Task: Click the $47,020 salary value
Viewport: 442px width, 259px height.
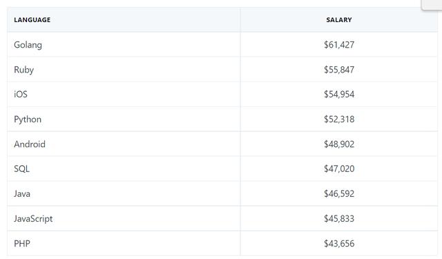Action: [x=339, y=169]
